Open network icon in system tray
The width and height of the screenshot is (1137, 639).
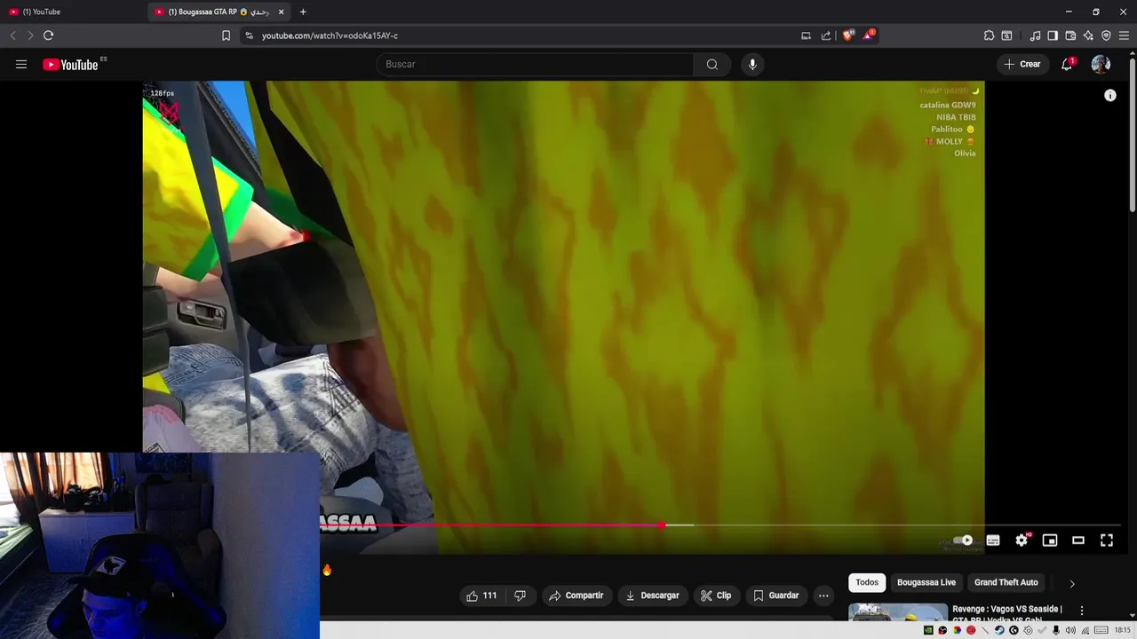(x=1085, y=630)
